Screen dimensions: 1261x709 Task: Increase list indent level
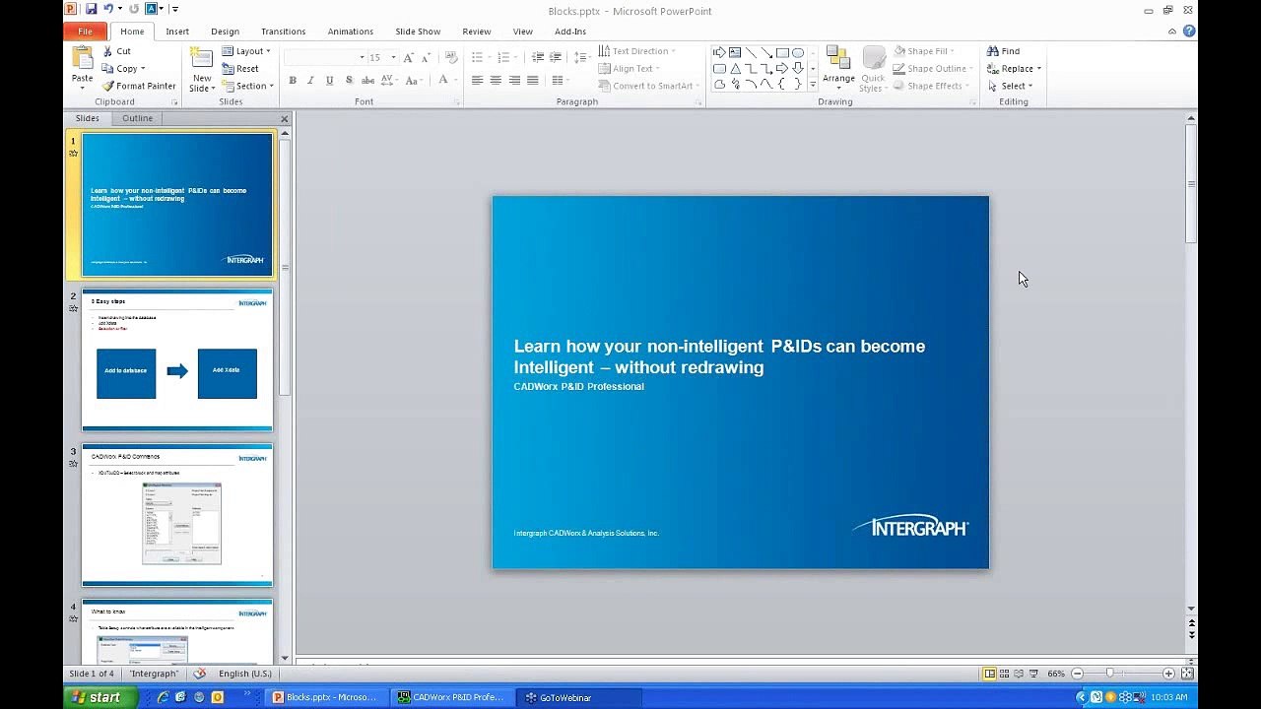[x=557, y=57]
